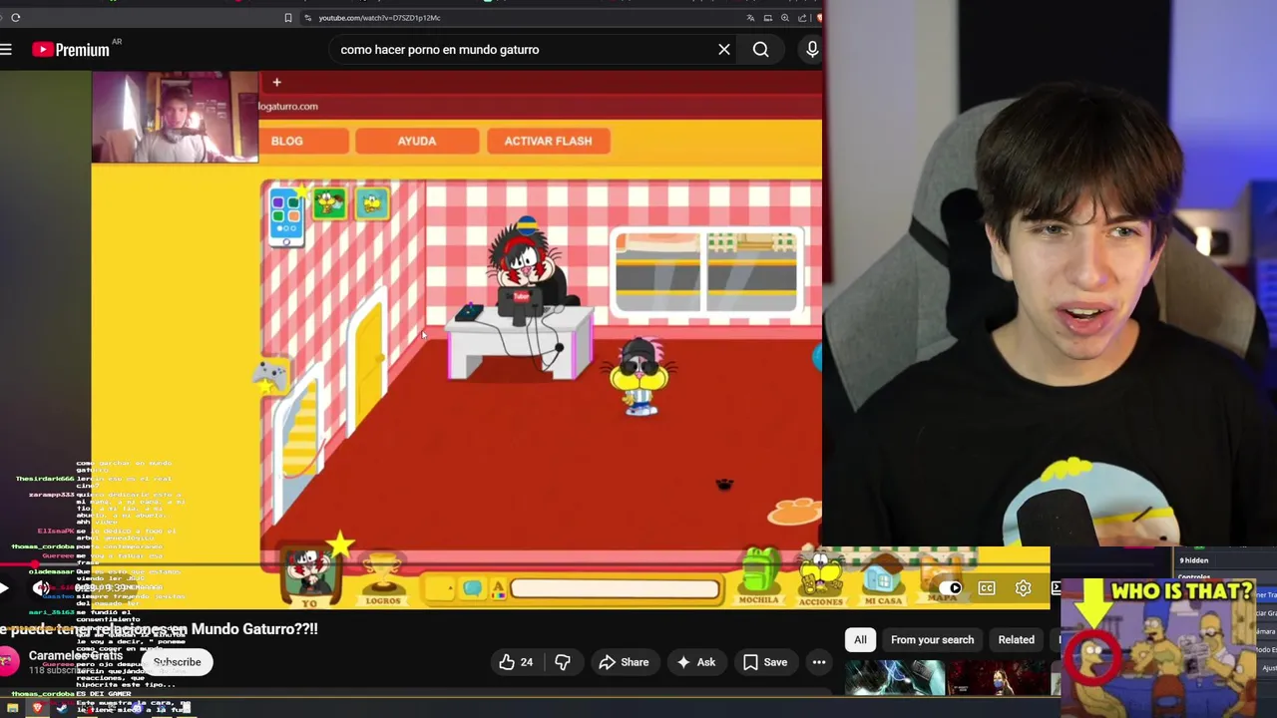Open the zoom magnifier in address bar
The width and height of the screenshot is (1277, 718).
785,17
